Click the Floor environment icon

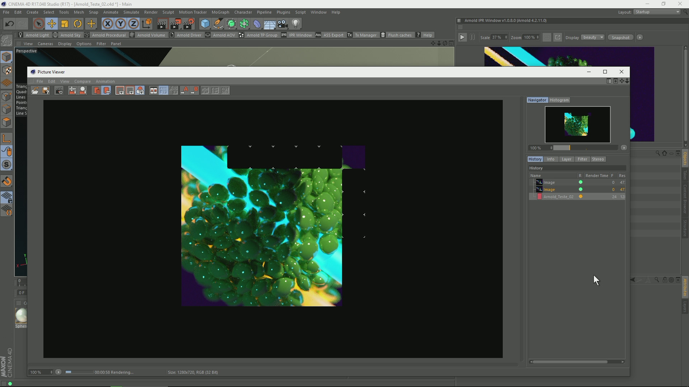tap(270, 24)
